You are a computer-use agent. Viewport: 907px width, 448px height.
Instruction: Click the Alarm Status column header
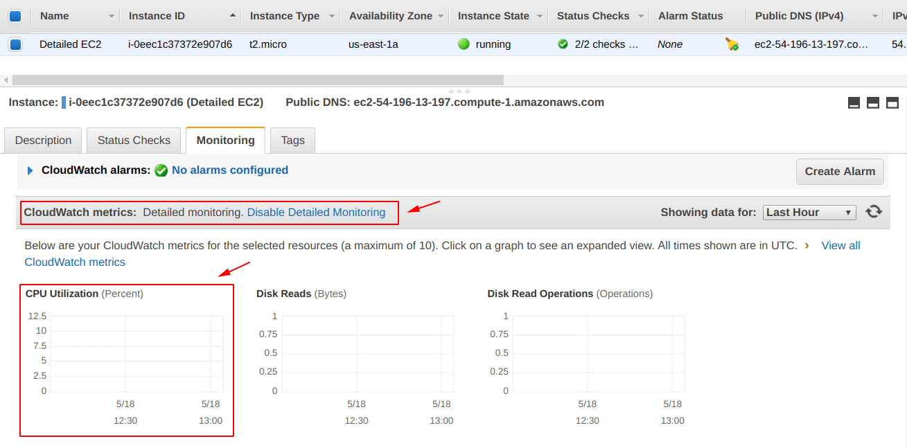[x=690, y=16]
